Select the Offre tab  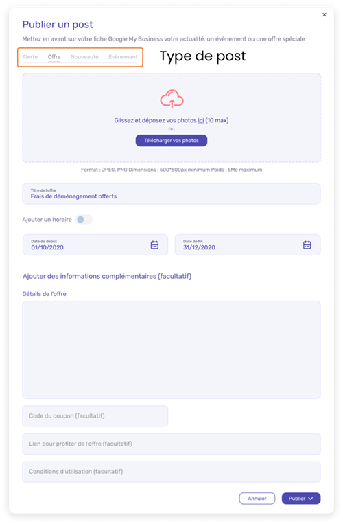[x=54, y=57]
